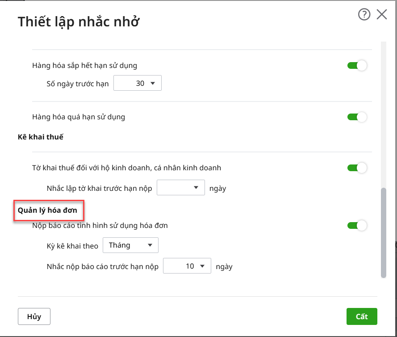The image size is (397, 337).
Task: Toggle Hàng hóa sắp hết hạn sử dụng switch
Action: coord(357,66)
